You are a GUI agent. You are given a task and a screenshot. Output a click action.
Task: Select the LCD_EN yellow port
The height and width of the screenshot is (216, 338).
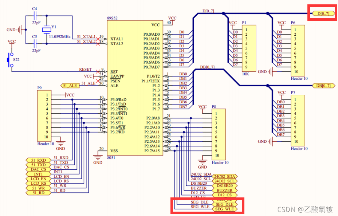pos(39,179)
